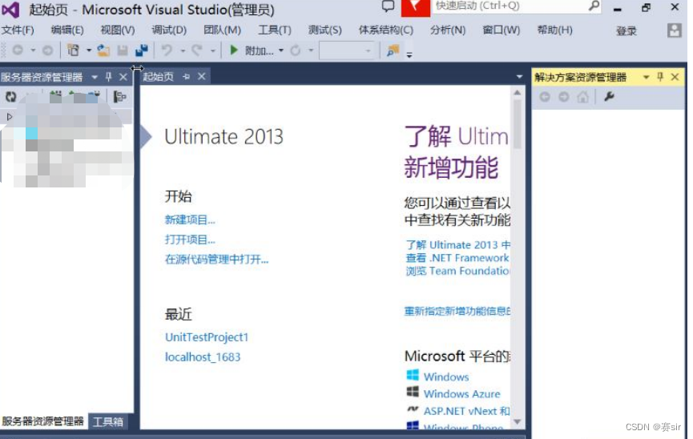Click the Windows Azure logo icon
693x439 pixels.
[x=413, y=392]
